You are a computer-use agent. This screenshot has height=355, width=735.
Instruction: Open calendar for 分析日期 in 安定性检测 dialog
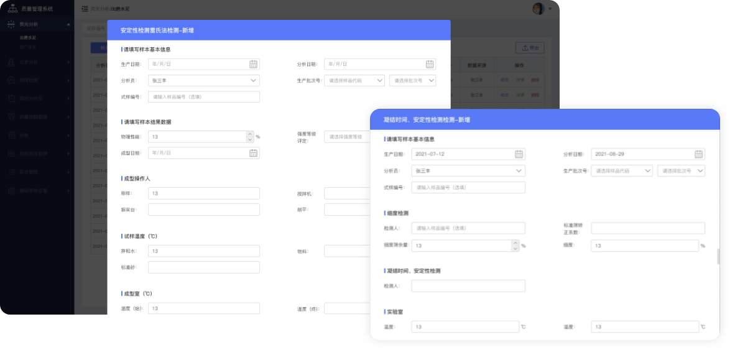430,64
